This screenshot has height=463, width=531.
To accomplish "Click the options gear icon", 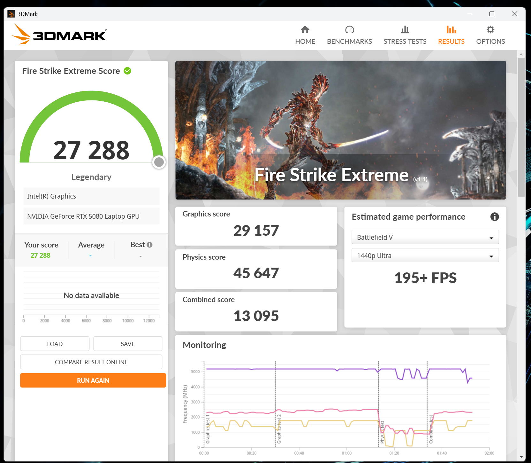I will coord(490,30).
